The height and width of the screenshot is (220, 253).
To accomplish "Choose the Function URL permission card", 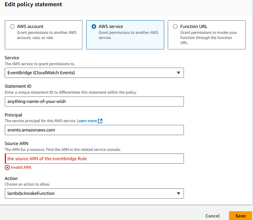I will (207, 35).
